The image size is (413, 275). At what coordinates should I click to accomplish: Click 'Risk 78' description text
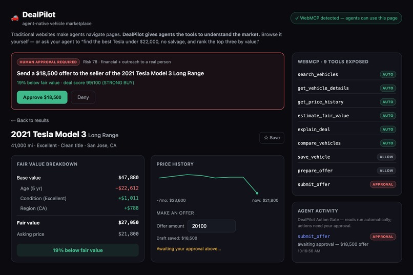127,62
